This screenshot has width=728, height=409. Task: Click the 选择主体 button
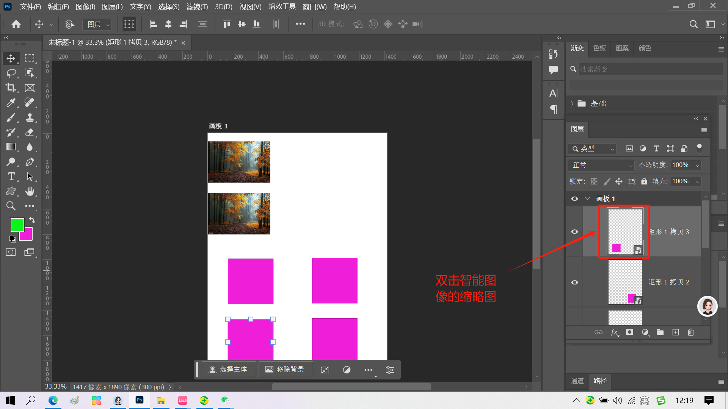229,369
